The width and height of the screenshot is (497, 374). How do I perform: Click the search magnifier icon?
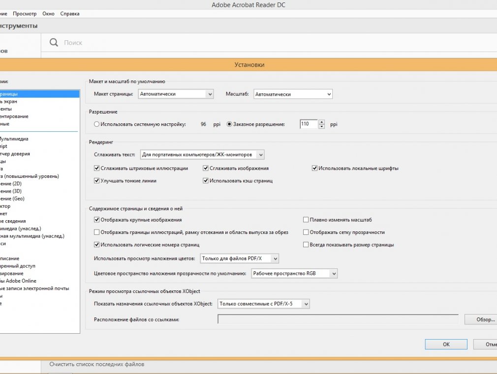[x=54, y=42]
